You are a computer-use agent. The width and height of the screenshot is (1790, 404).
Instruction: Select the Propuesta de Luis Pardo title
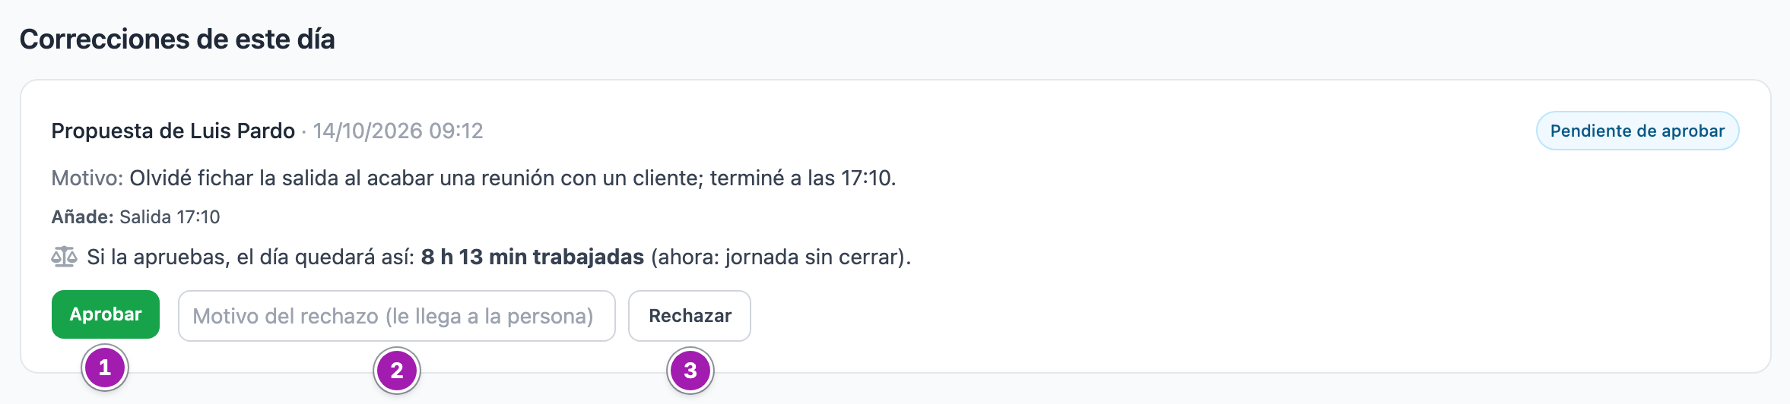pos(173,131)
